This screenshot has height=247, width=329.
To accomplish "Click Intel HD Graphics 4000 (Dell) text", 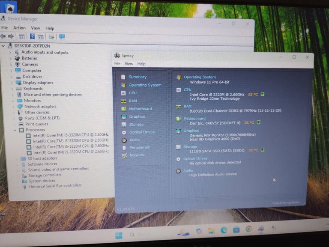I will [x=215, y=139].
